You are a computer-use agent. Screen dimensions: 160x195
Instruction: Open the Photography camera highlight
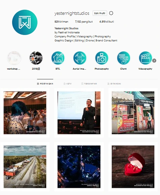pyautogui.click(x=101, y=58)
